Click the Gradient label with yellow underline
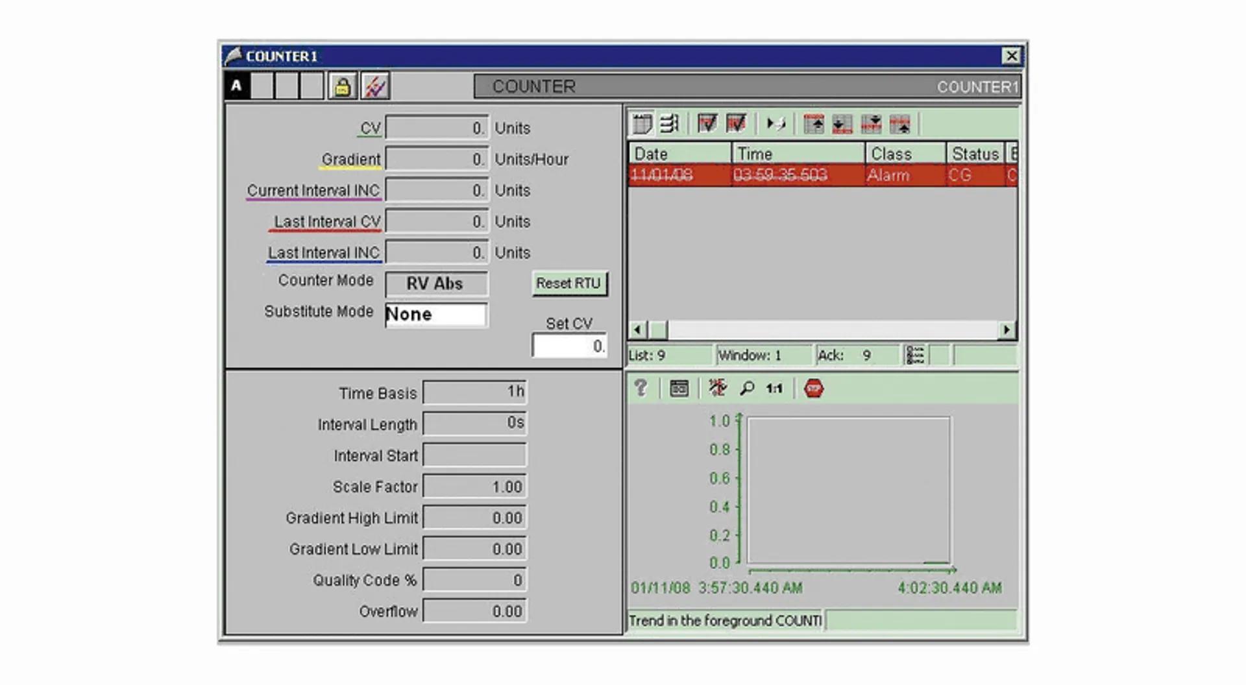This screenshot has height=685, width=1246. tap(351, 160)
